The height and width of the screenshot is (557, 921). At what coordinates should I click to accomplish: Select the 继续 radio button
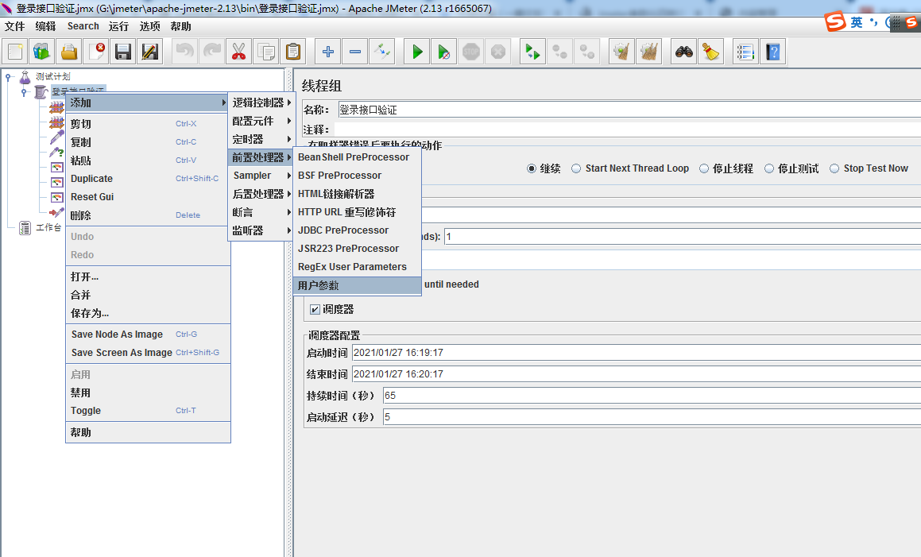click(532, 168)
